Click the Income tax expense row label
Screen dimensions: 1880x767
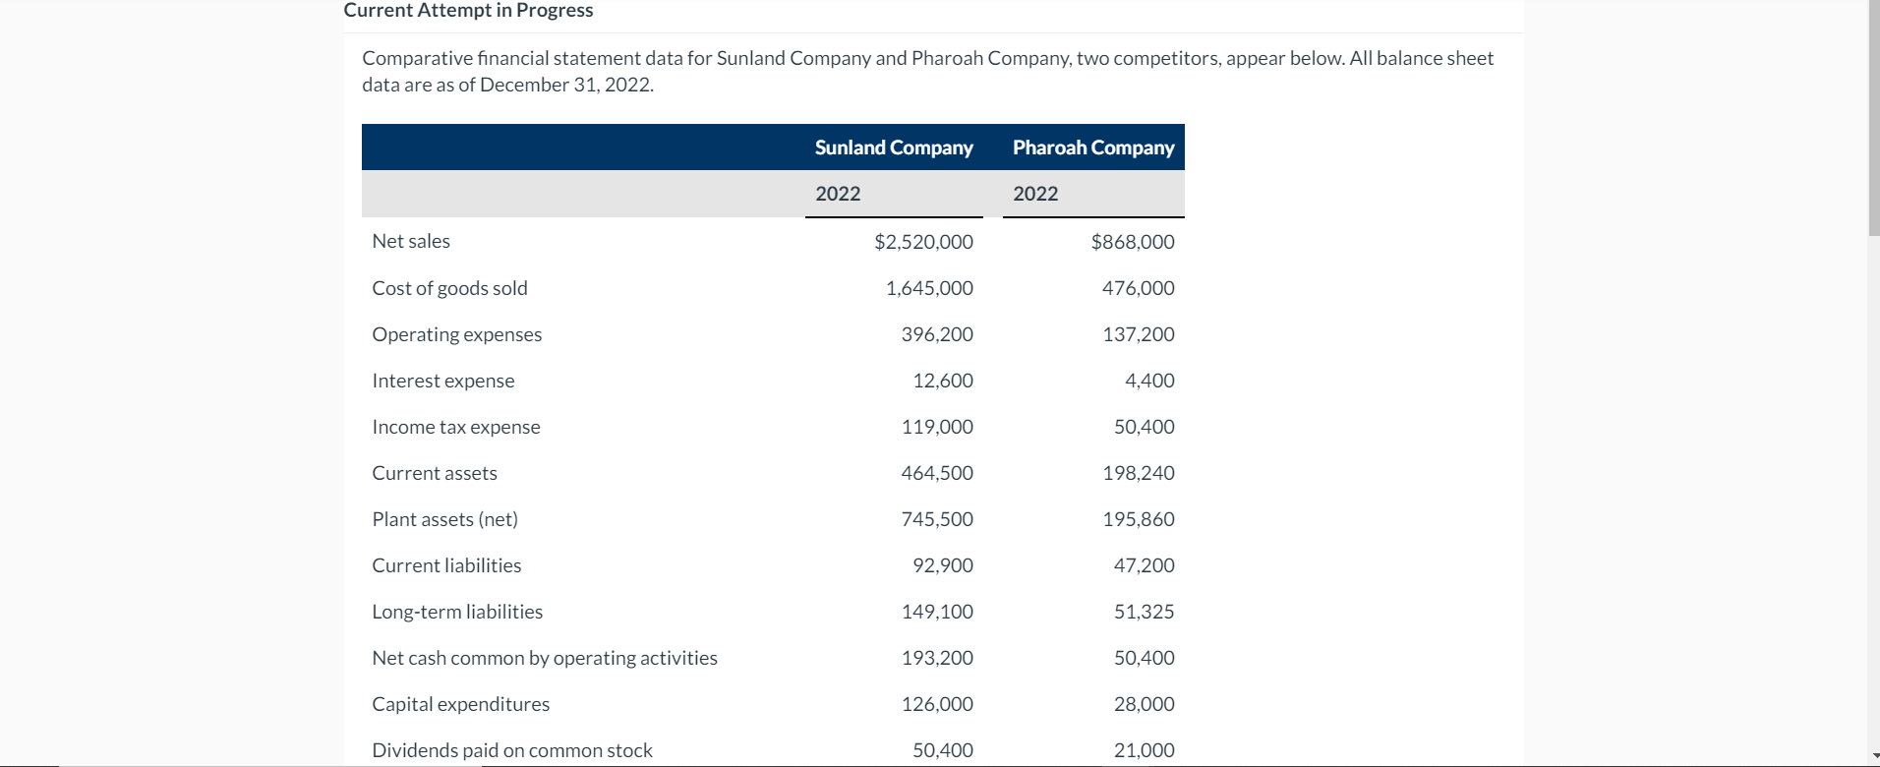click(455, 427)
